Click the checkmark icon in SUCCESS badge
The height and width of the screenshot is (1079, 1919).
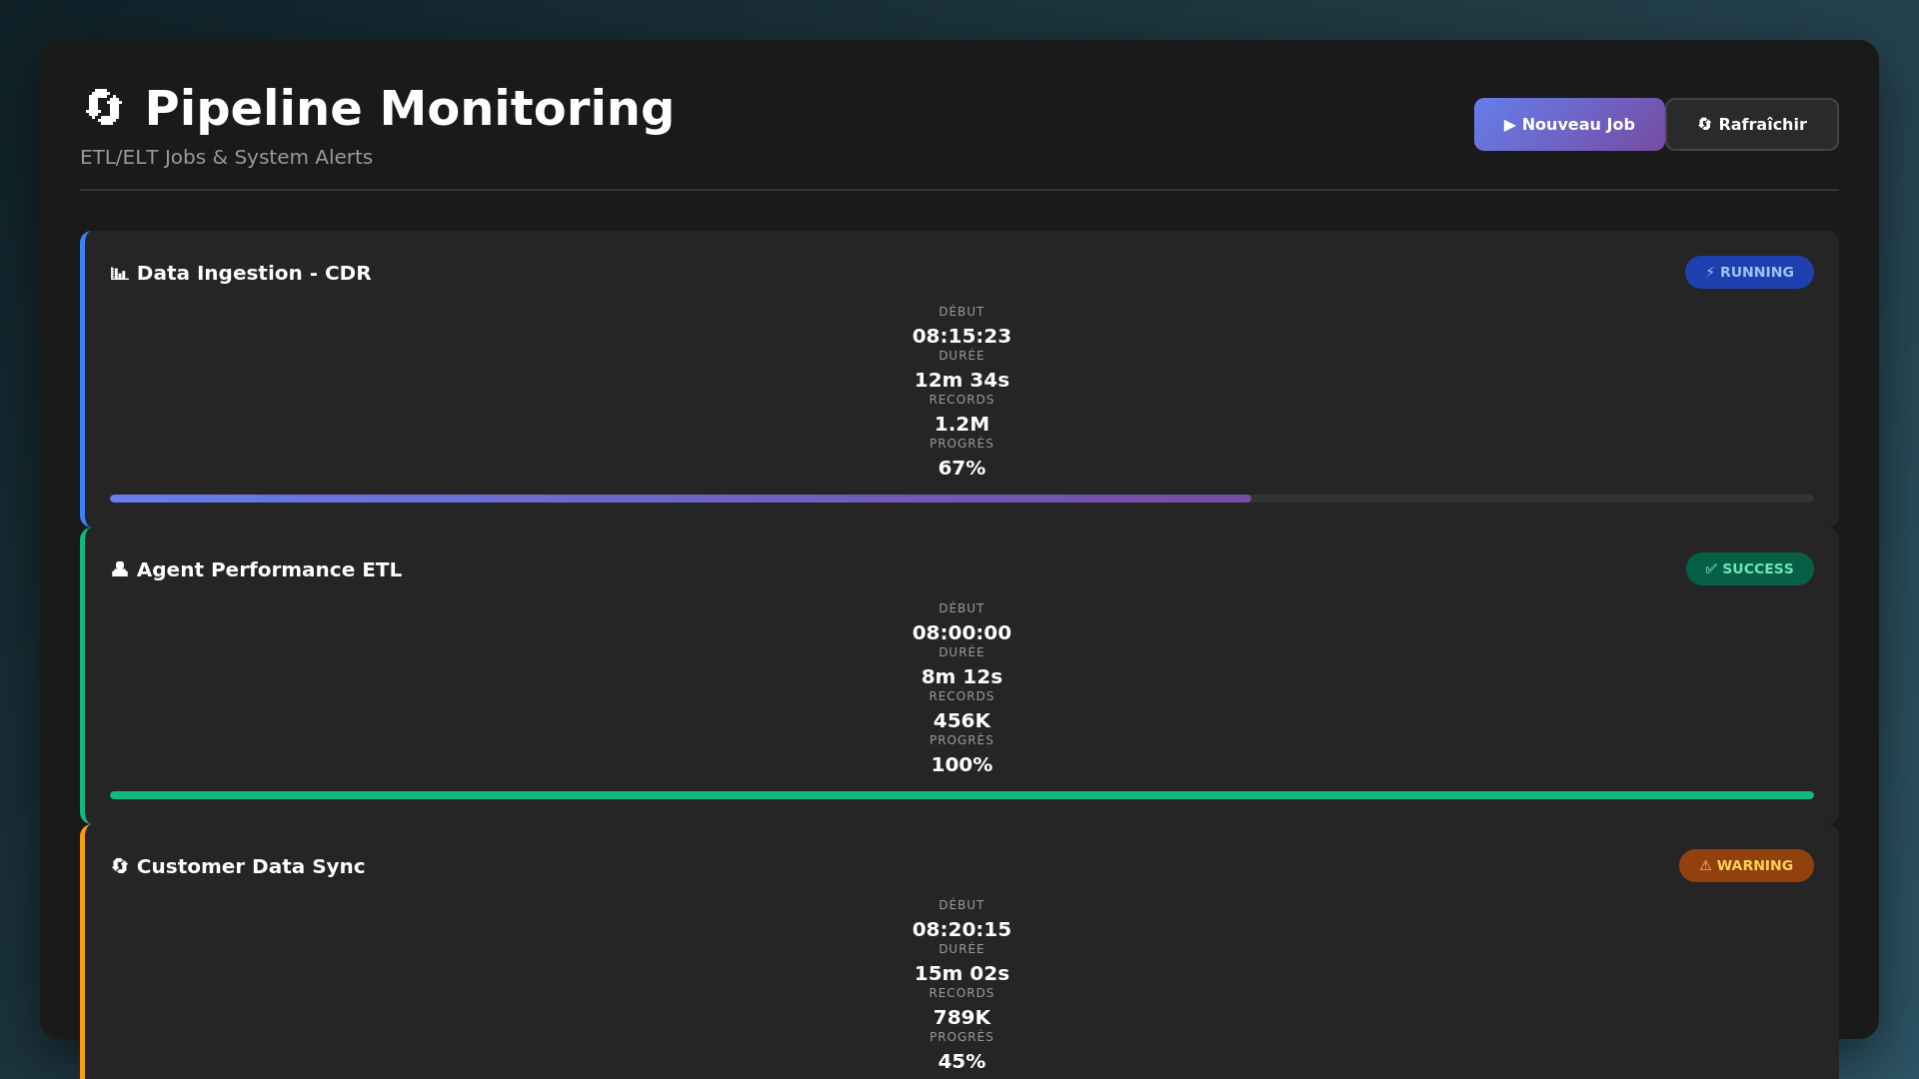coord(1711,569)
